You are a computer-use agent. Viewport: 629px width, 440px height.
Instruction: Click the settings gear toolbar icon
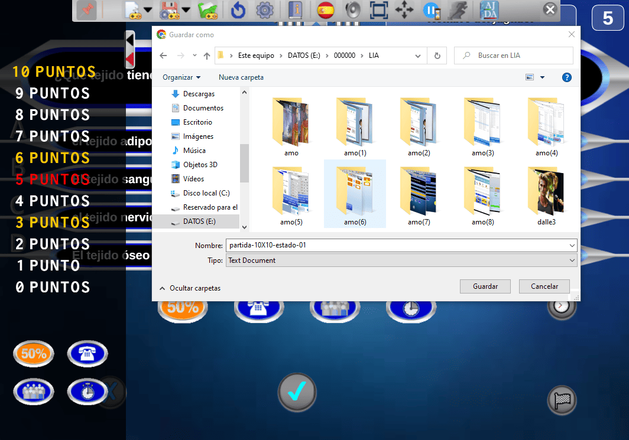pos(264,10)
